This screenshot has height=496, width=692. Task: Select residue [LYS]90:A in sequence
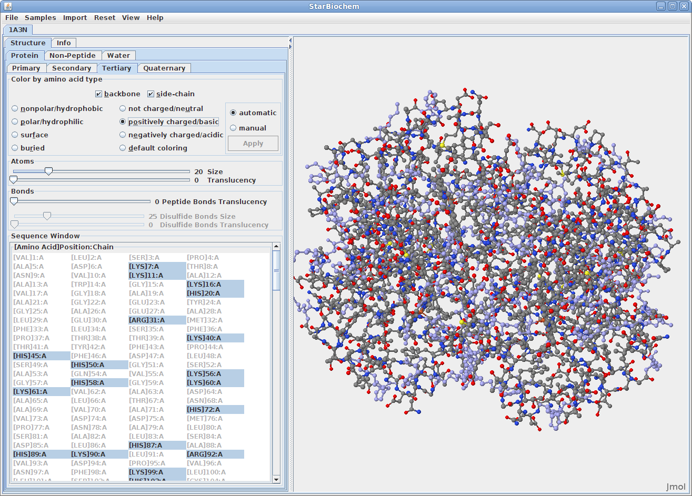[x=99, y=454]
